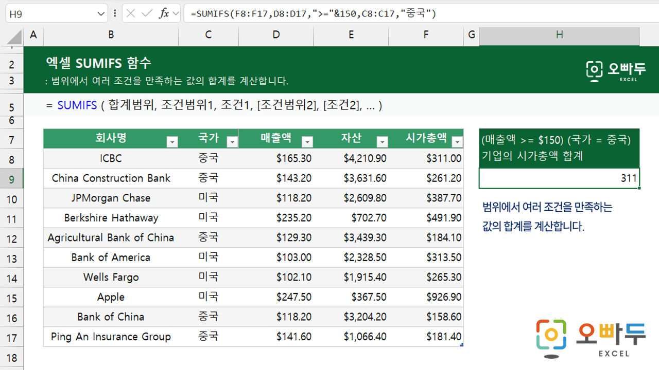The image size is (659, 370).
Task: Cancel formula entry with the X icon
Action: click(x=131, y=14)
